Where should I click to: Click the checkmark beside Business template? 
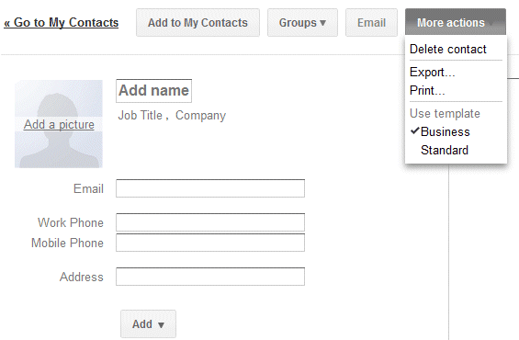pos(414,131)
